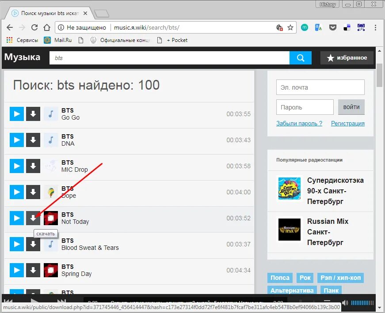Select the Альтернатива genre tag
The image size is (385, 313).
(x=292, y=290)
